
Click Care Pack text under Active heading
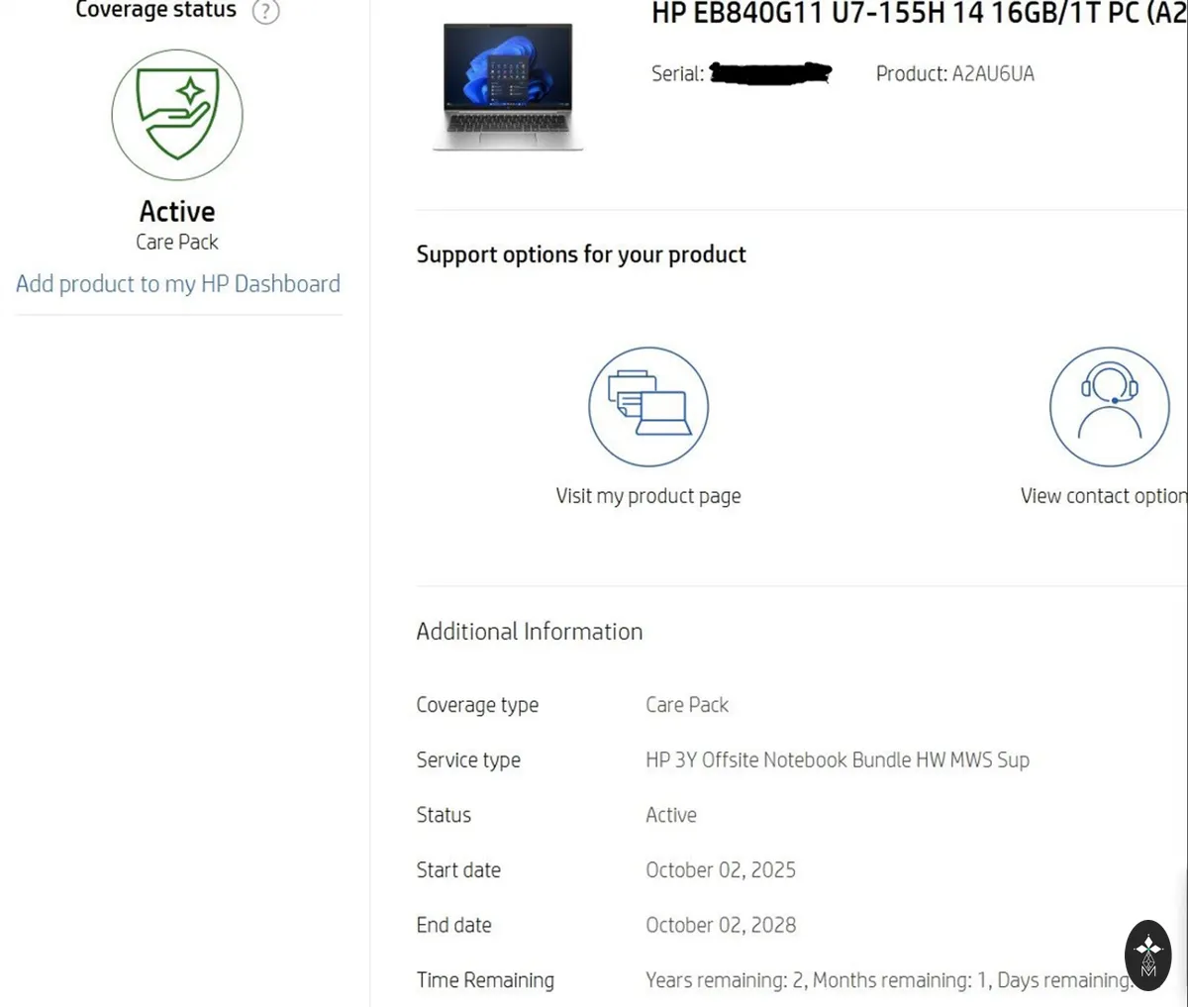pos(177,242)
